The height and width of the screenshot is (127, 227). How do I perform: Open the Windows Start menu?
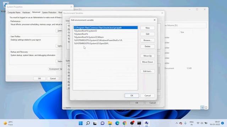81,123
